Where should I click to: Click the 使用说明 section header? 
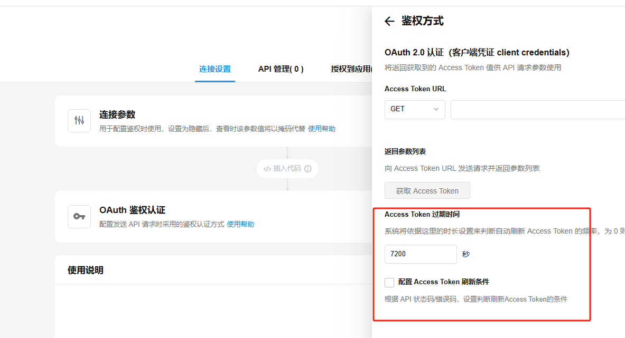pos(86,270)
